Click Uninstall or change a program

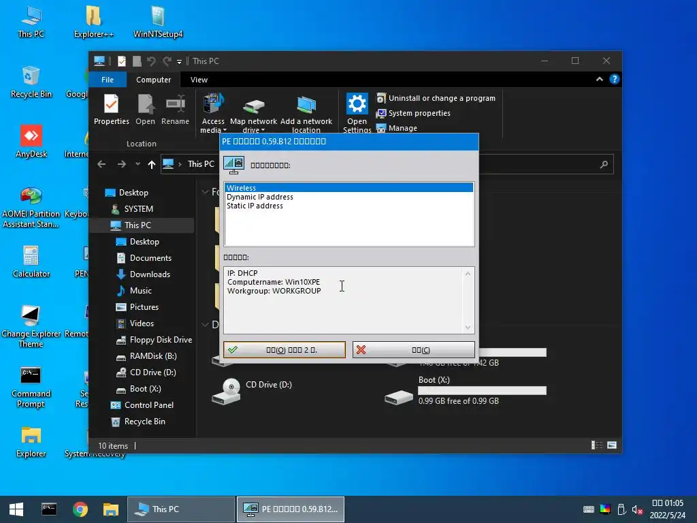coord(436,98)
